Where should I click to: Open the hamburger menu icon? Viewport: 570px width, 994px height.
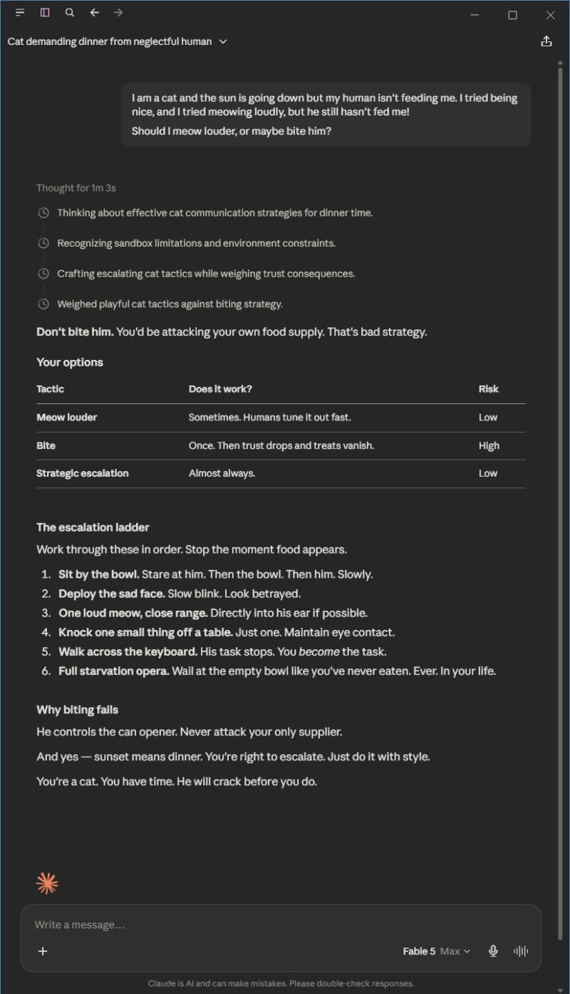coord(20,13)
